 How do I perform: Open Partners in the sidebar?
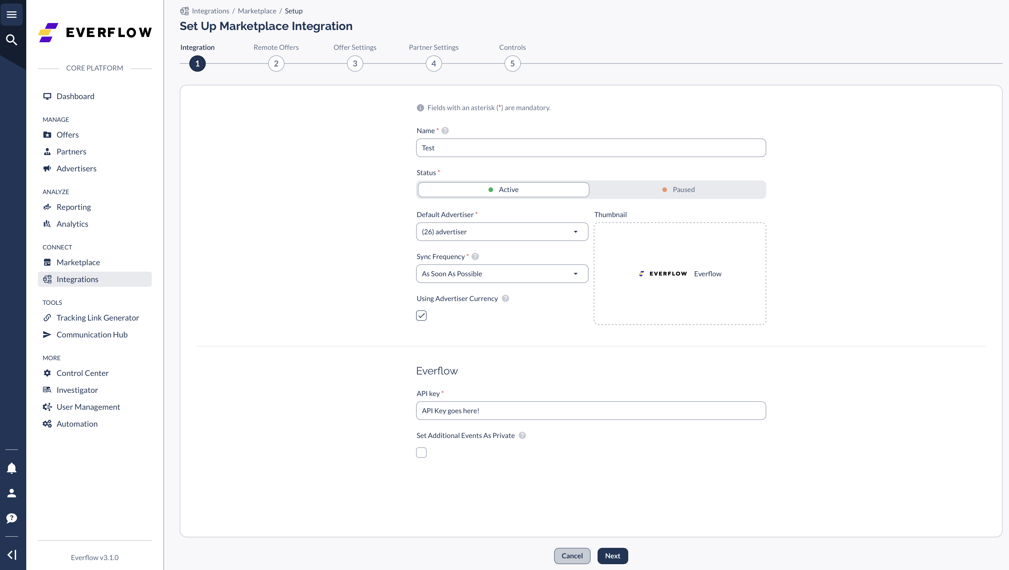click(x=95, y=152)
